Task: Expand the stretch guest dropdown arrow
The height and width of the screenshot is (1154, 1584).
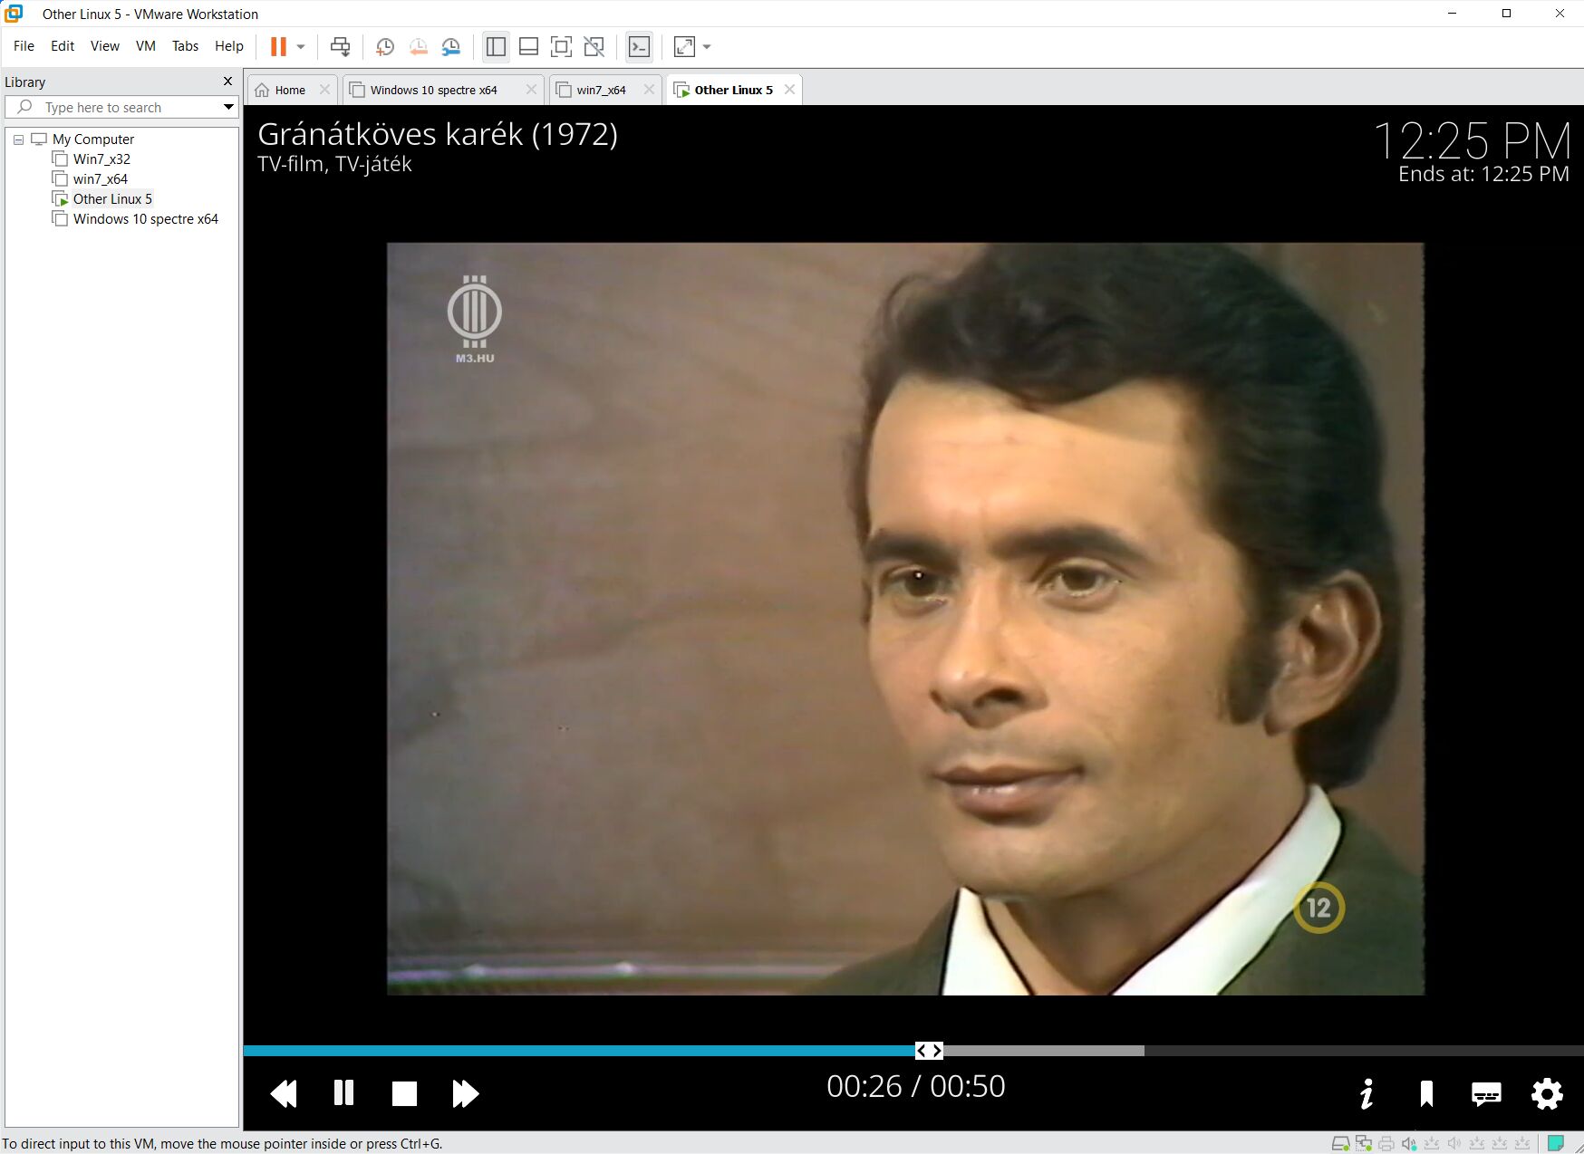Action: point(707,46)
